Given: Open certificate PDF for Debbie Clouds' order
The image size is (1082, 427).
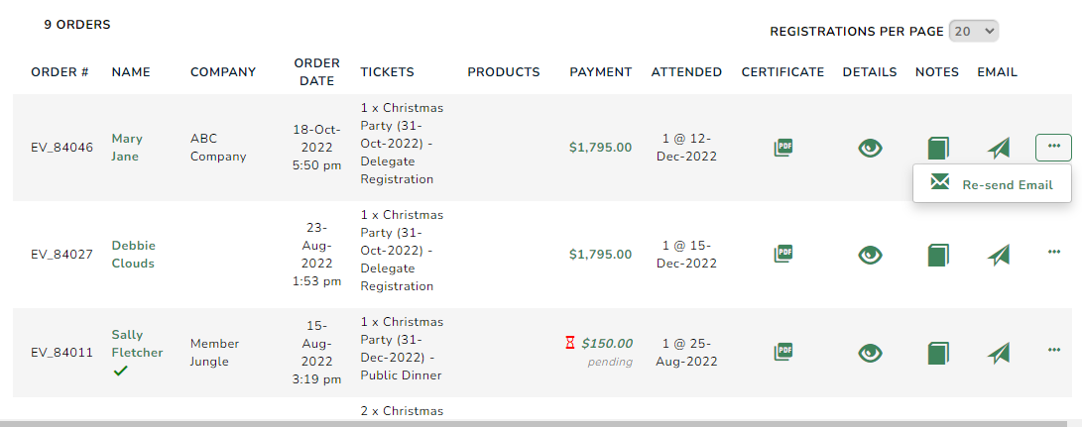Looking at the screenshot, I should [x=783, y=254].
